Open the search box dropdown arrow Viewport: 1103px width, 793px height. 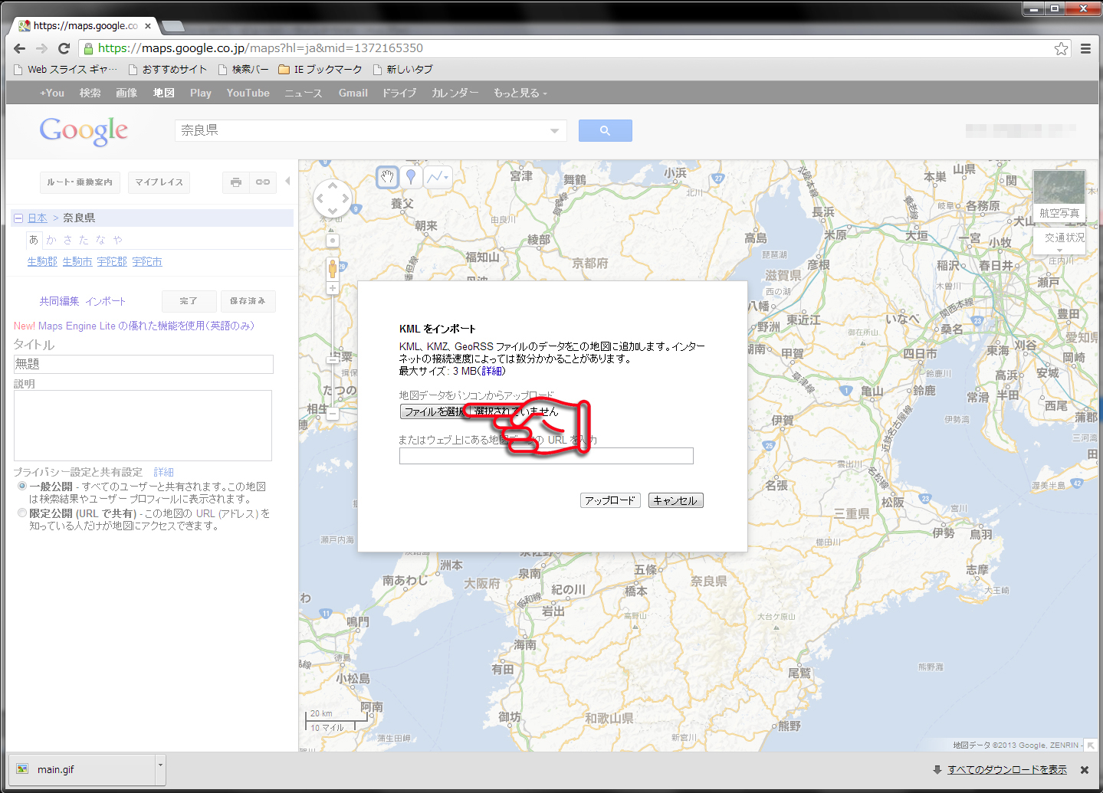pyautogui.click(x=554, y=131)
